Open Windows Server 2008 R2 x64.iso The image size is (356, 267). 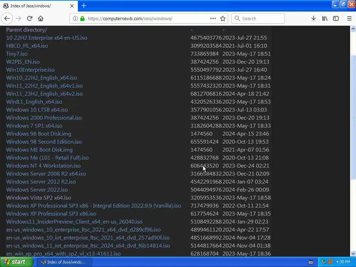pyautogui.click(x=46, y=174)
